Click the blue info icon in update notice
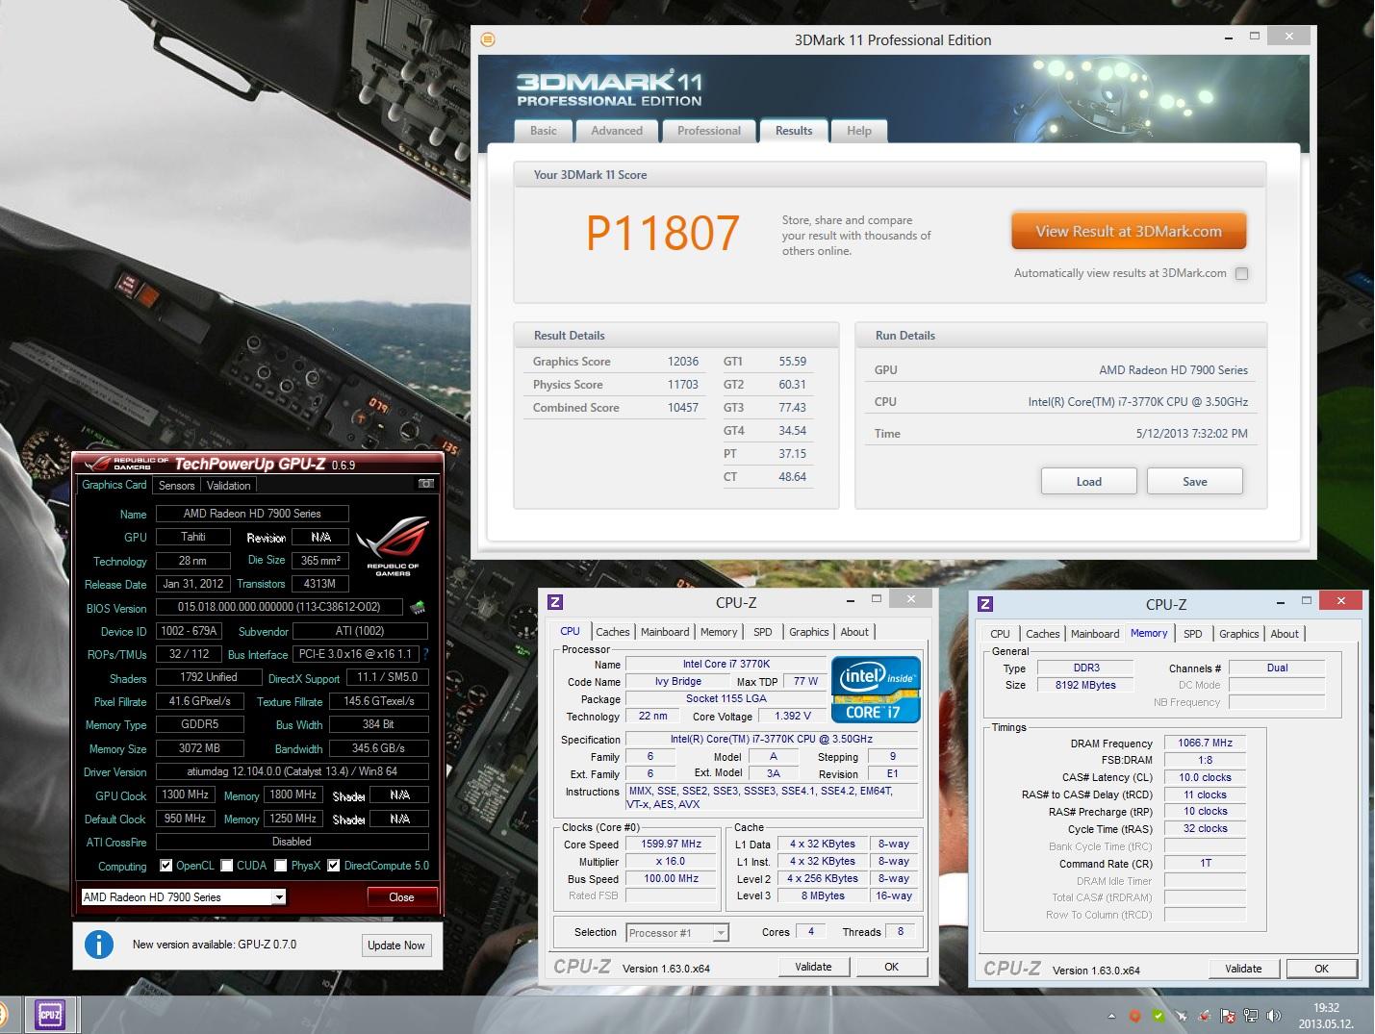This screenshot has height=1034, width=1375. [x=99, y=945]
